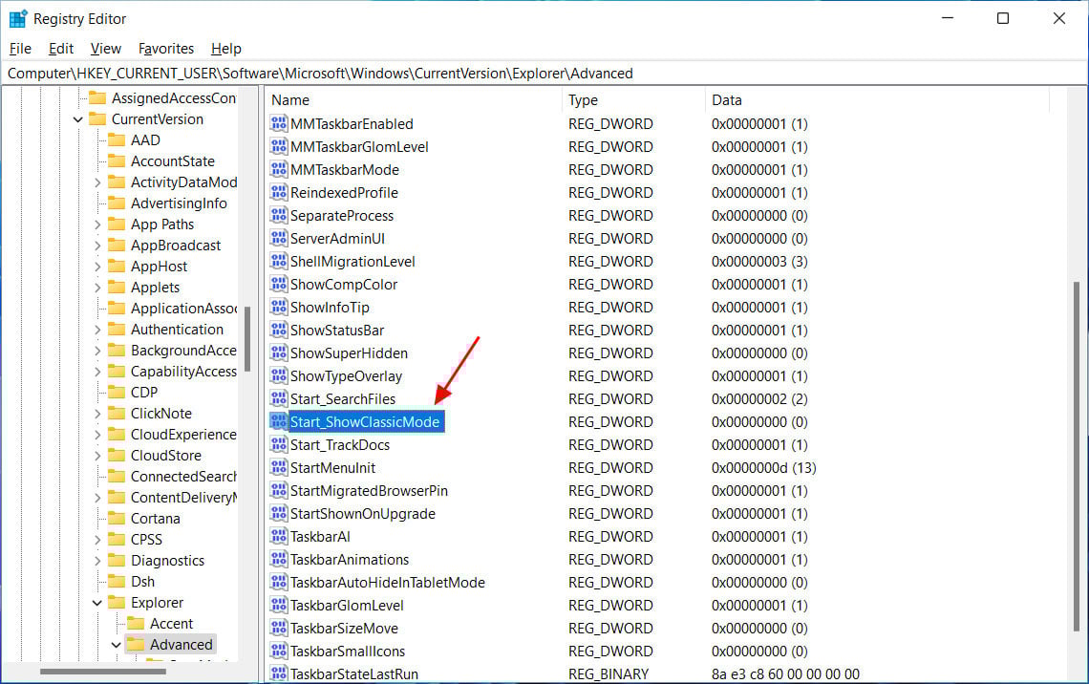This screenshot has width=1089, height=684.
Task: Open the View menu
Action: 106,49
